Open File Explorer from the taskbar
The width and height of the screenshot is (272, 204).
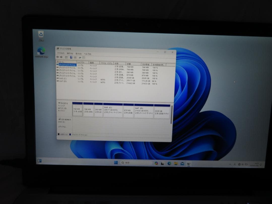point(176,163)
